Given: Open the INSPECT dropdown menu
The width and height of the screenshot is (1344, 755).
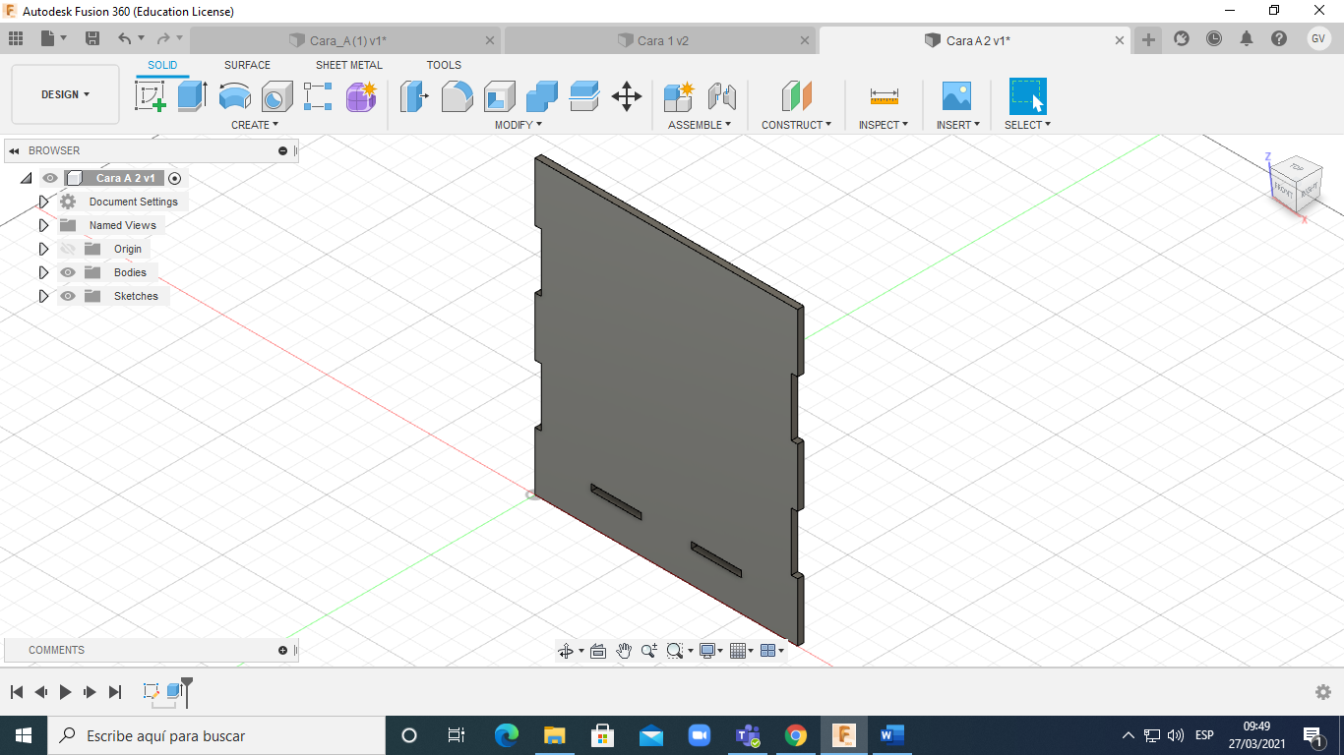Looking at the screenshot, I should (884, 125).
